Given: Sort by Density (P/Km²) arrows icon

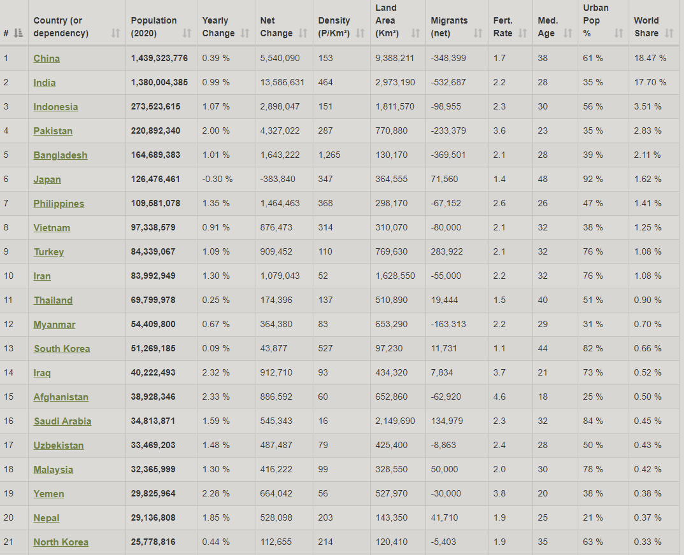Looking at the screenshot, I should coord(360,33).
